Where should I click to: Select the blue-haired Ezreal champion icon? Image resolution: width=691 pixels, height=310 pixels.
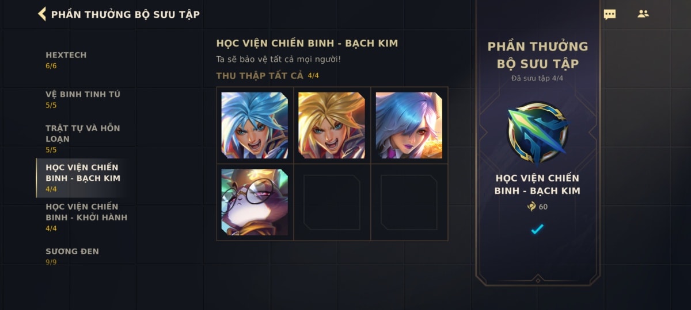[x=255, y=125]
